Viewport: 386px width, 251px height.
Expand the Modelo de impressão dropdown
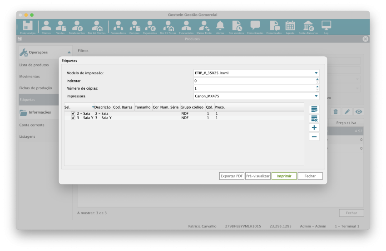coord(316,73)
